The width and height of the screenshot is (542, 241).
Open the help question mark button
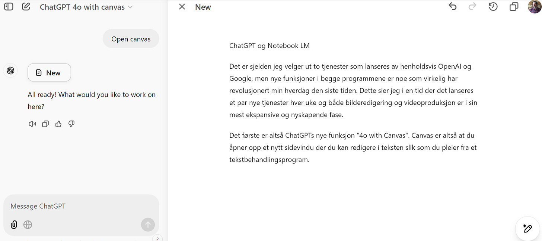(x=157, y=238)
